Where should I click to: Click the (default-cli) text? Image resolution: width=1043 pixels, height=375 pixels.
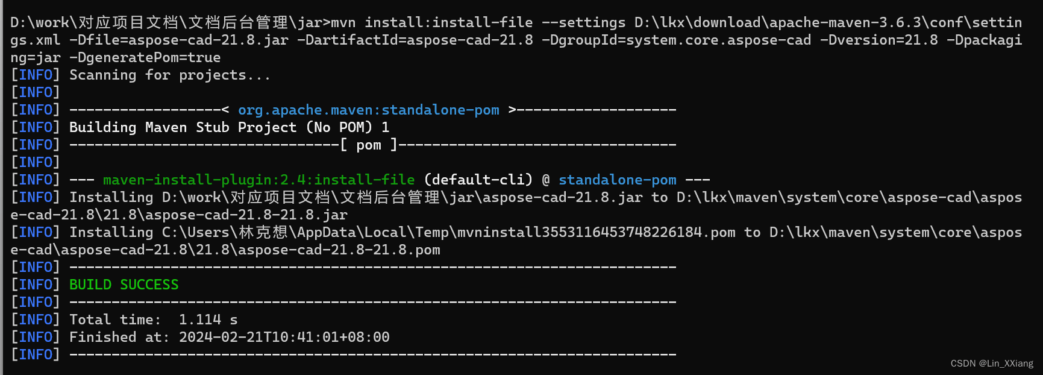478,180
